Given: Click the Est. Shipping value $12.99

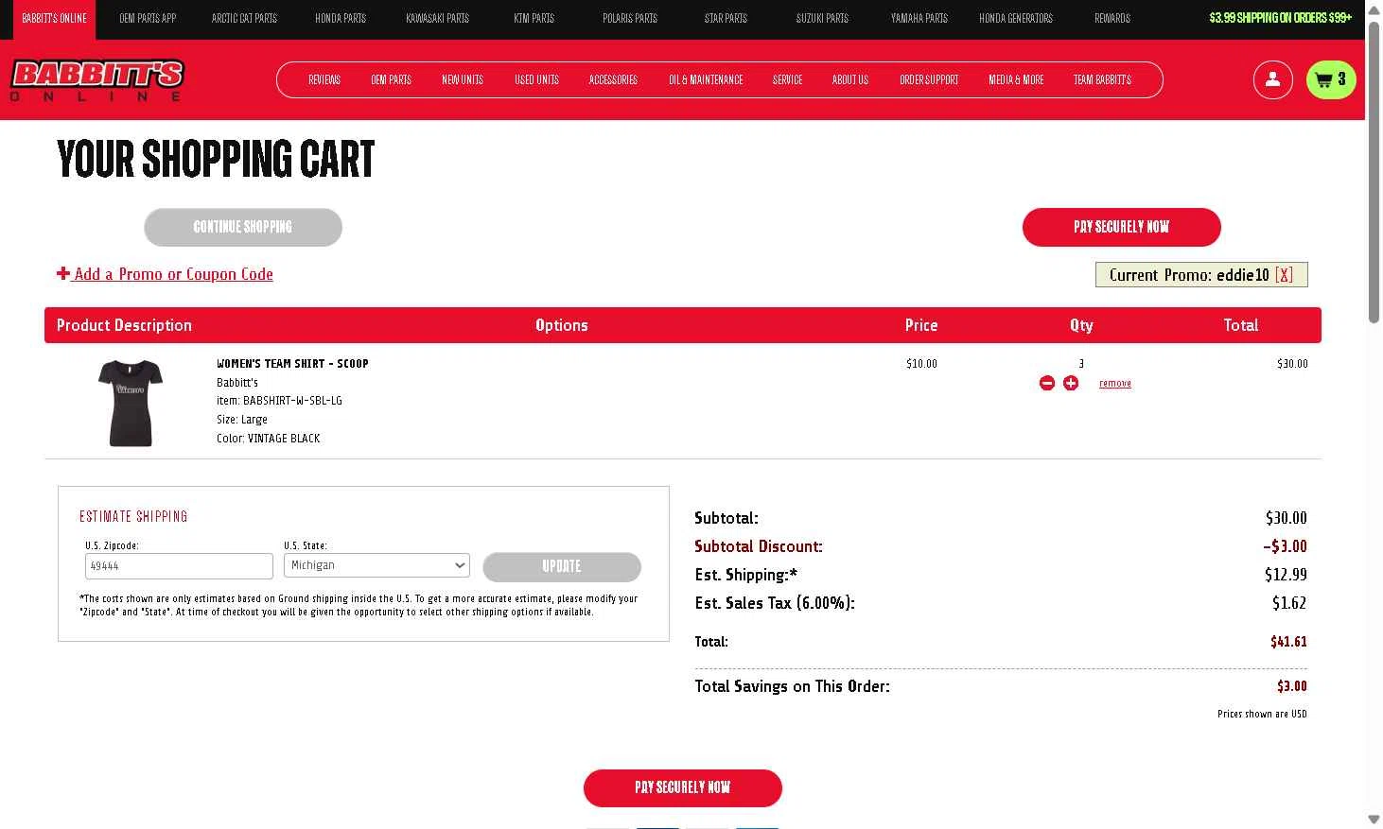Looking at the screenshot, I should click(1286, 575).
